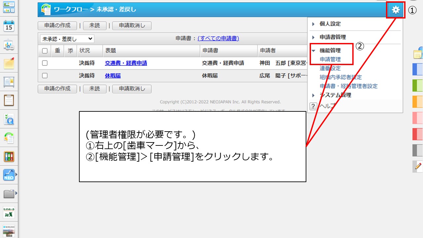Viewport: 423px width, 238px height.
Task: Check the select-all checkbox in list header
Action: 45,51
